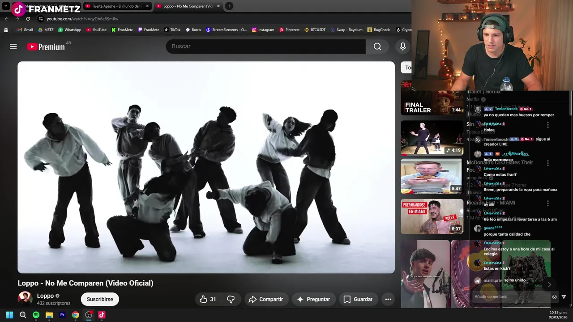Open the Preparandose en Miami thumbnail
This screenshot has width=573, height=322.
tap(432, 216)
